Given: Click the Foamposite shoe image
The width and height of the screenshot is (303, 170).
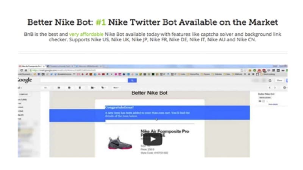Looking at the screenshot, I should tap(120, 143).
